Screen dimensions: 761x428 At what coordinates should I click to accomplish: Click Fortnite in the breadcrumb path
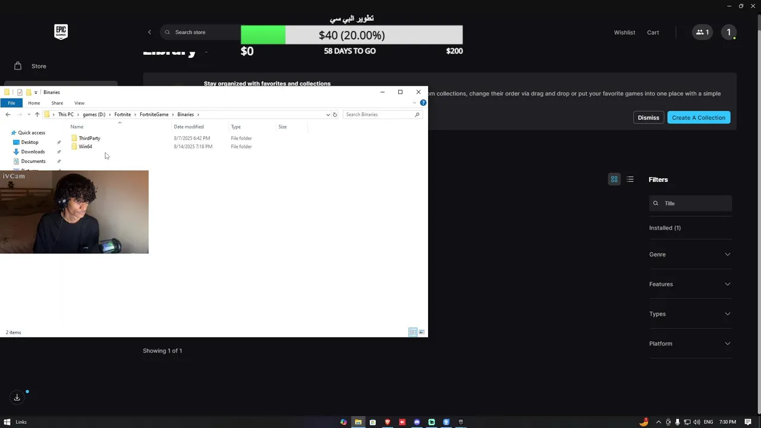tap(122, 114)
